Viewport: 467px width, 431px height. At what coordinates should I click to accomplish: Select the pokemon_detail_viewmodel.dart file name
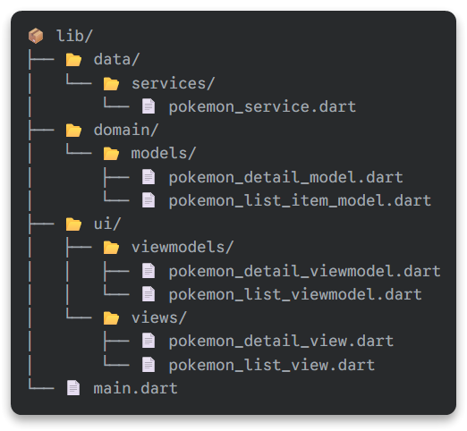click(x=305, y=272)
